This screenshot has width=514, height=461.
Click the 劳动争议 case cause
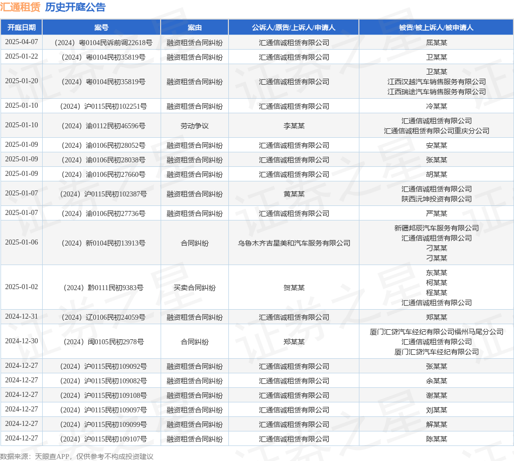coord(195,126)
